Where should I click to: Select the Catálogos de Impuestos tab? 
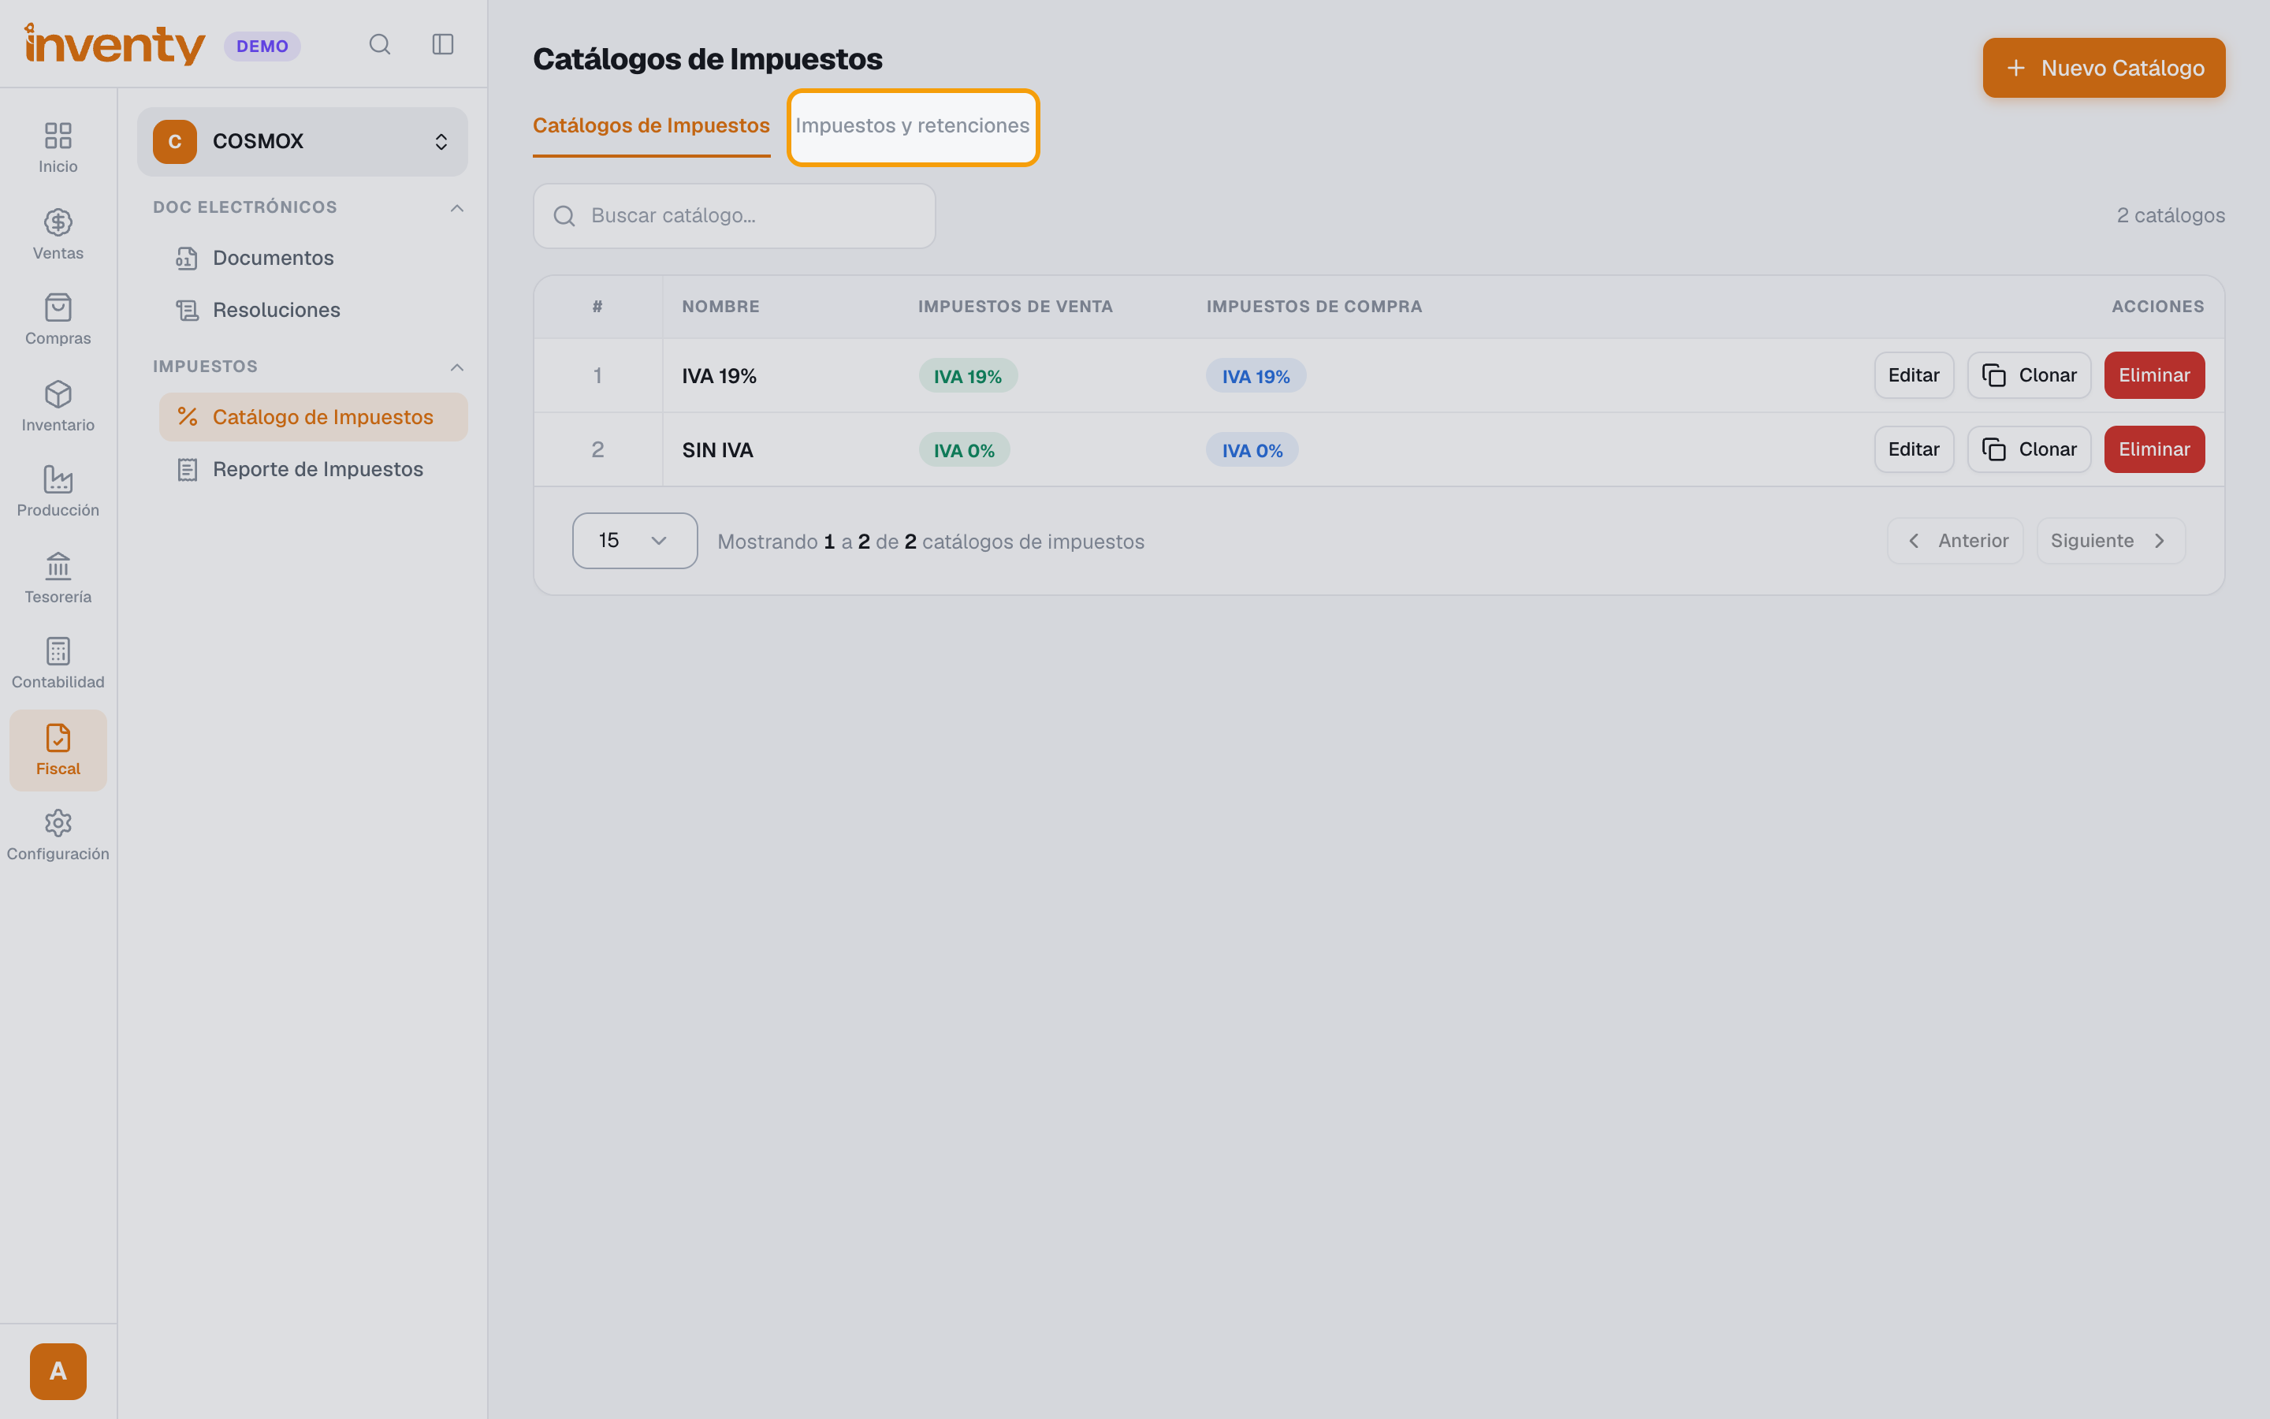pyautogui.click(x=651, y=126)
